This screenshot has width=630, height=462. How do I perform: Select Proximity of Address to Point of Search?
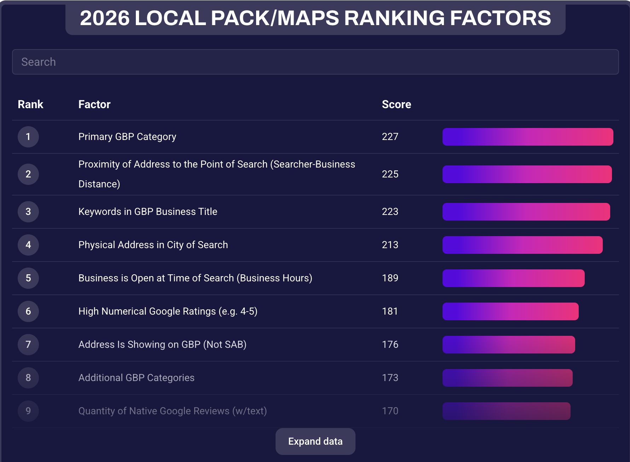tap(217, 174)
